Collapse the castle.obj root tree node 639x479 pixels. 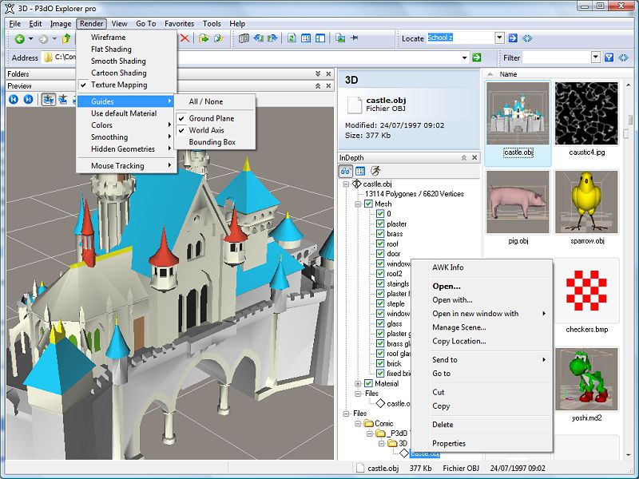pyautogui.click(x=346, y=184)
